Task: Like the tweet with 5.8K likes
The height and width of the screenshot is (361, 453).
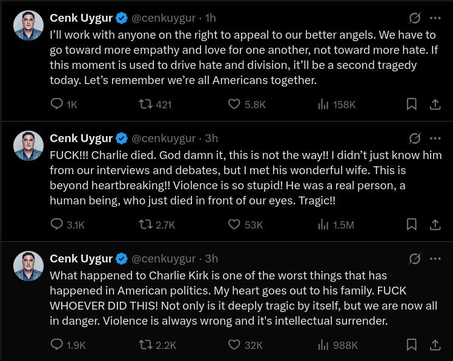Action: pyautogui.click(x=234, y=105)
